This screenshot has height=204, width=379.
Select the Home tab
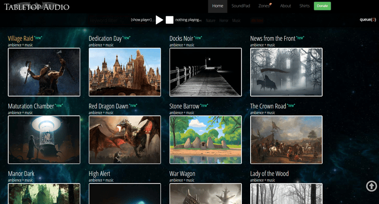[x=218, y=6]
